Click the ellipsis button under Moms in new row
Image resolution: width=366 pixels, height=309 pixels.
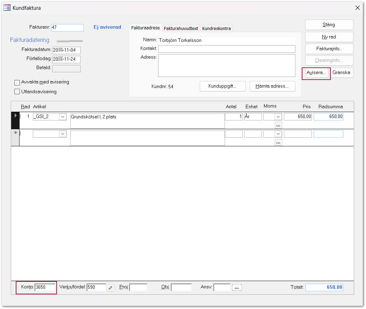pyautogui.click(x=278, y=142)
